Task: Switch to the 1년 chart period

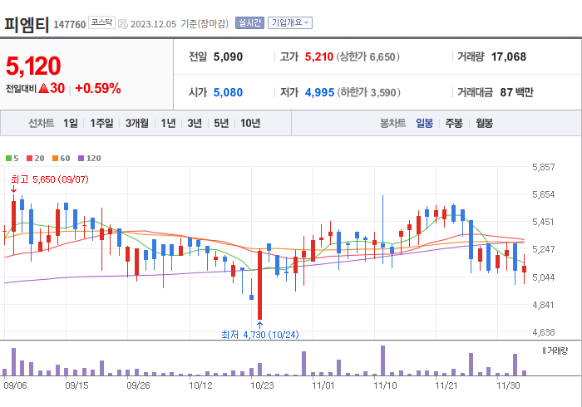Action: [168, 123]
